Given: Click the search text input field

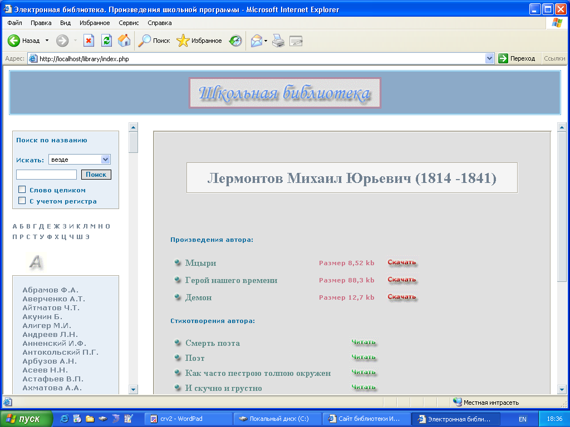Looking at the screenshot, I should coord(47,175).
